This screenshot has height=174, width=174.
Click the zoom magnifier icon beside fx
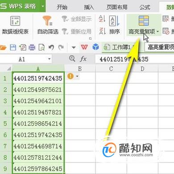(x=72, y=58)
